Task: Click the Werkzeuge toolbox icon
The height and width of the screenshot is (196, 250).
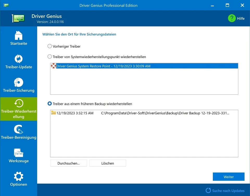Action: click(18, 153)
